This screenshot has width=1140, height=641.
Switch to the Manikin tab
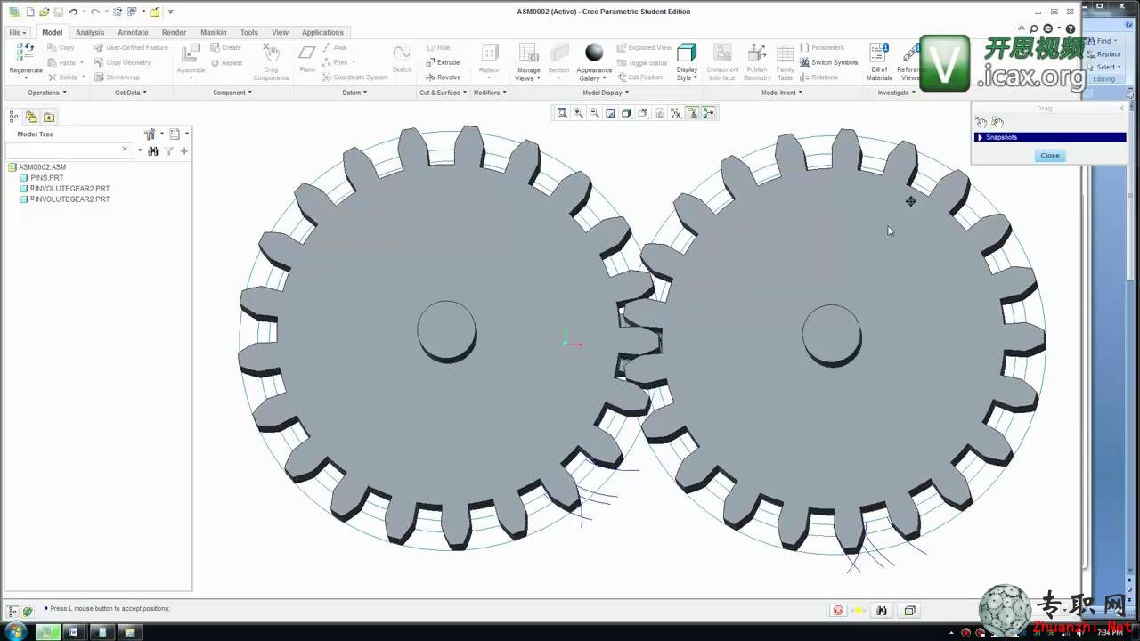pos(213,32)
